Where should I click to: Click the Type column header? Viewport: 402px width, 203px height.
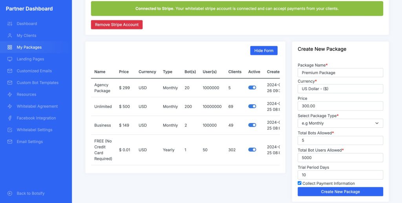pyautogui.click(x=167, y=72)
